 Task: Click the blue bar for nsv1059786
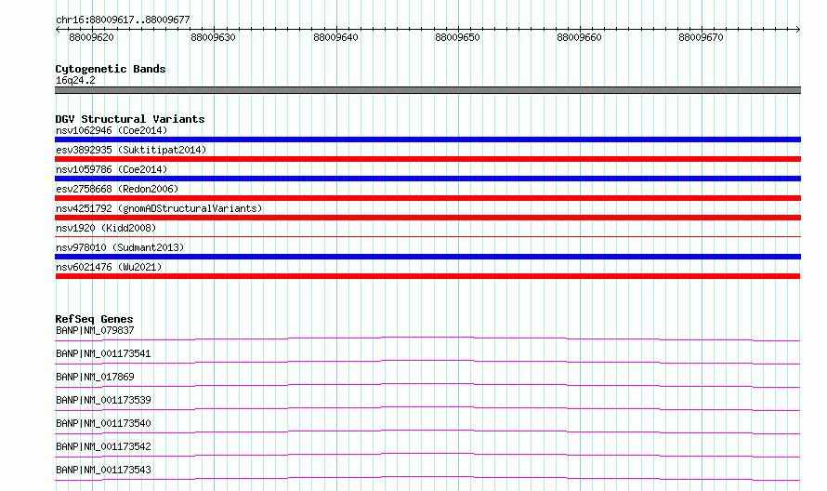point(427,179)
